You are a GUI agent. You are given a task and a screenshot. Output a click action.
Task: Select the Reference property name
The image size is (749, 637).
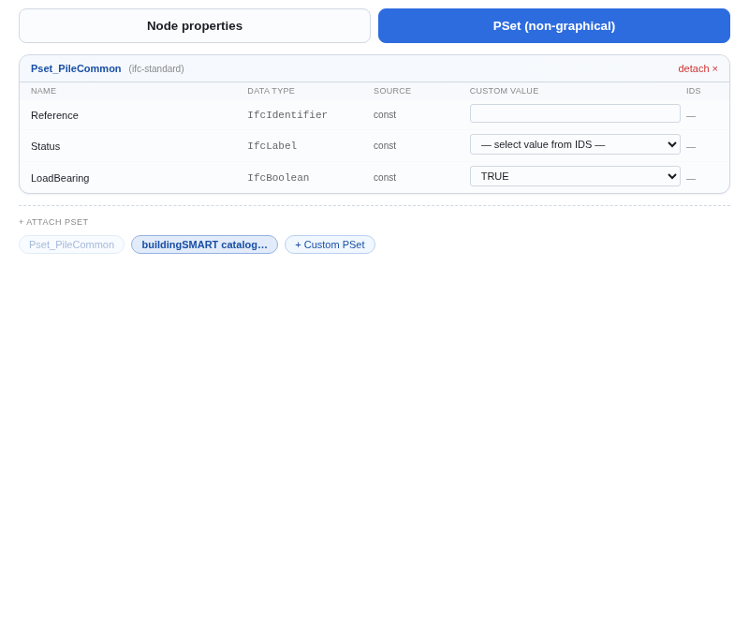click(x=54, y=115)
